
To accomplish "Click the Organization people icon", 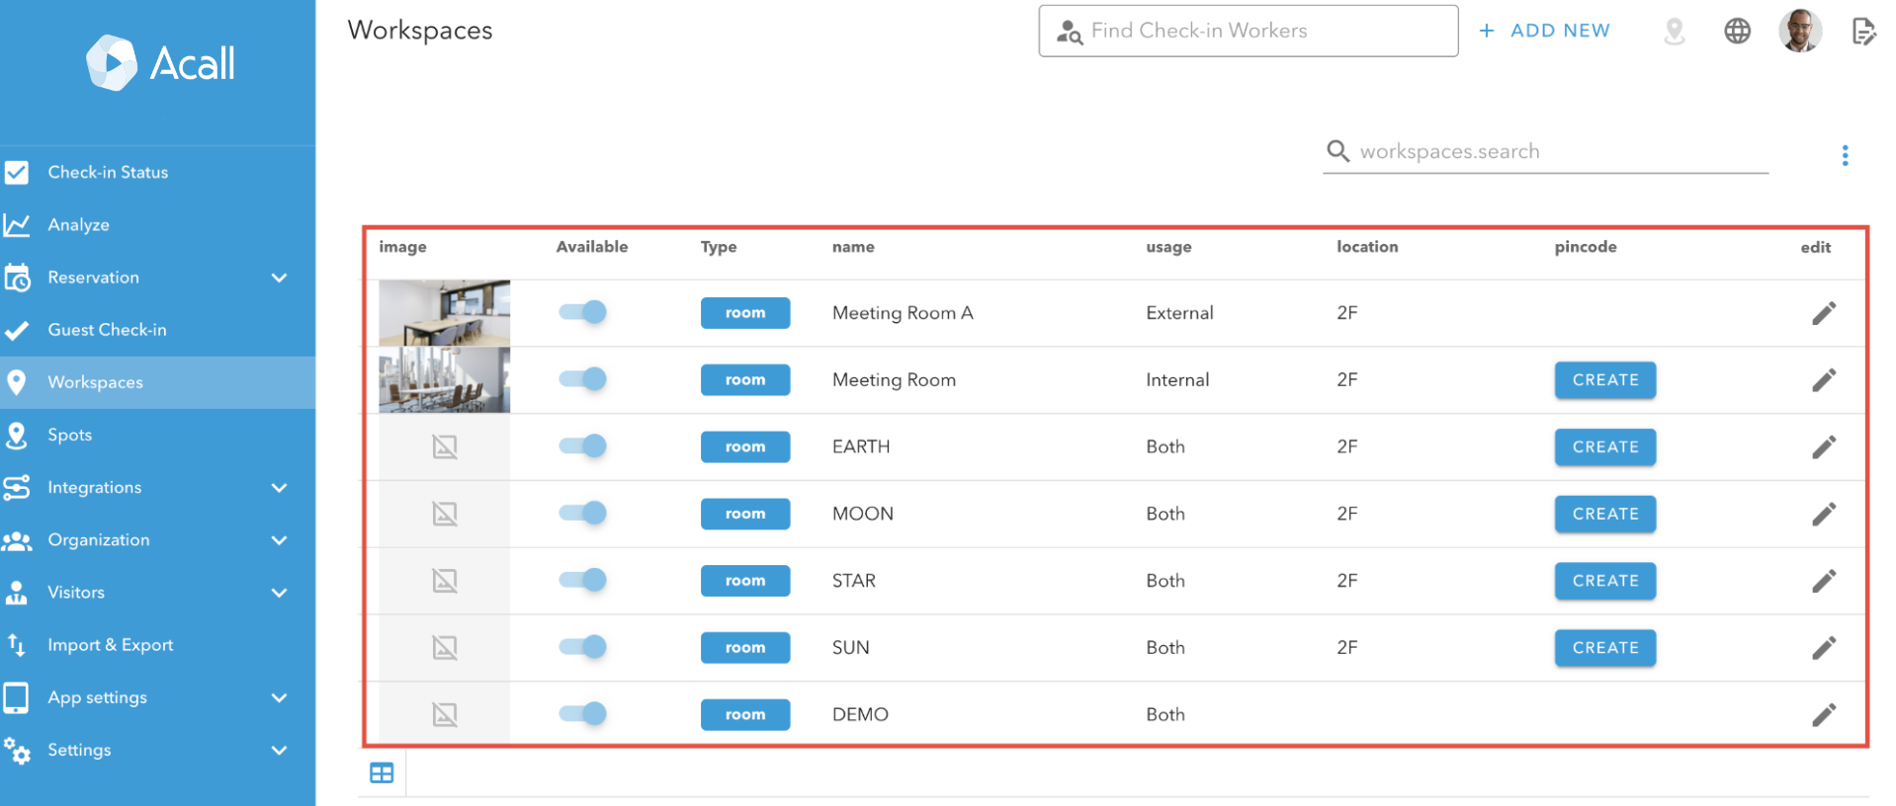I will [x=17, y=540].
